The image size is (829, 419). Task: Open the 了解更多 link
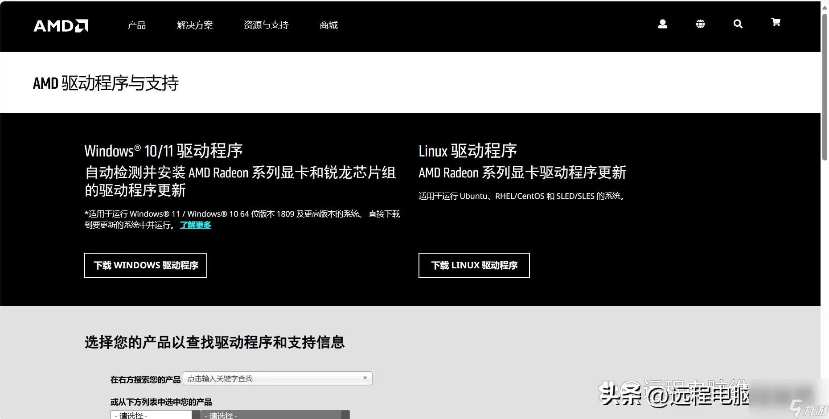pyautogui.click(x=195, y=225)
